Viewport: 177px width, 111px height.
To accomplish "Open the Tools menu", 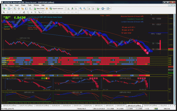I will pos(29,5).
